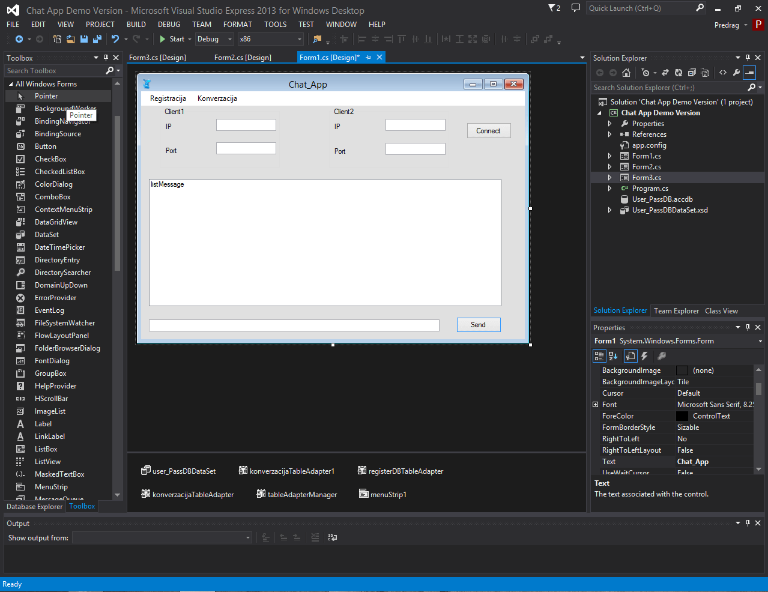The image size is (768, 592).
Task: Select User_PassDB.accdb in Solution Explorer
Action: click(662, 199)
